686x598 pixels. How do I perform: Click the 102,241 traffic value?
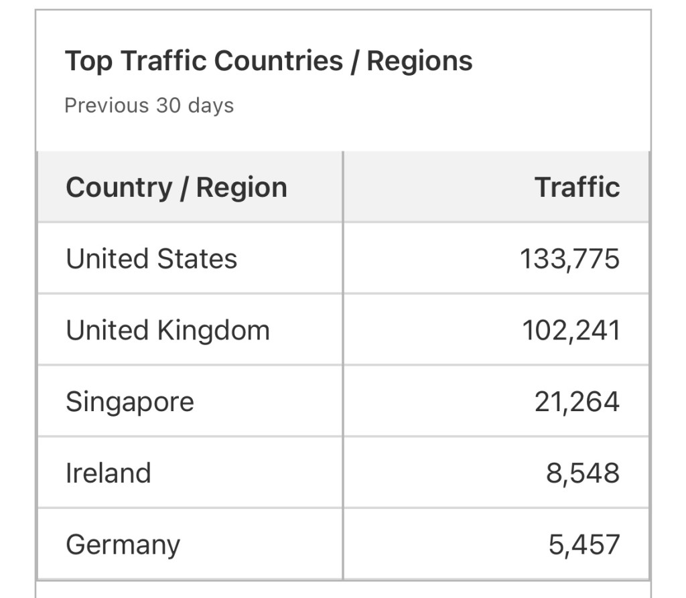(x=571, y=330)
